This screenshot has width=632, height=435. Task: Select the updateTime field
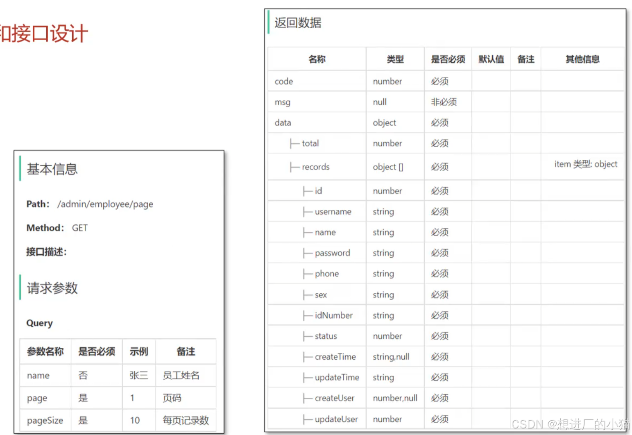click(x=337, y=378)
